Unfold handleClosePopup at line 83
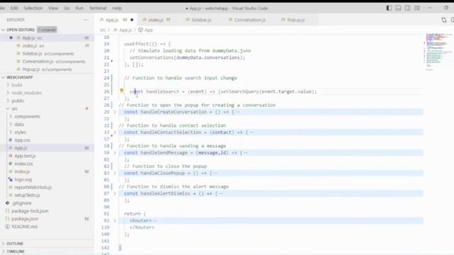This screenshot has height=255, width=454. click(115, 173)
